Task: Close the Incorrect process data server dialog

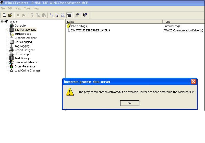Action: [x=194, y=82]
